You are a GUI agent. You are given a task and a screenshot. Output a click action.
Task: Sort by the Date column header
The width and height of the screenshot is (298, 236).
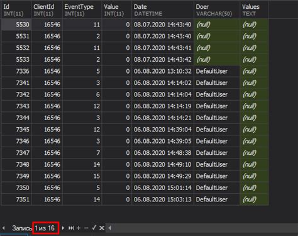[163, 10]
